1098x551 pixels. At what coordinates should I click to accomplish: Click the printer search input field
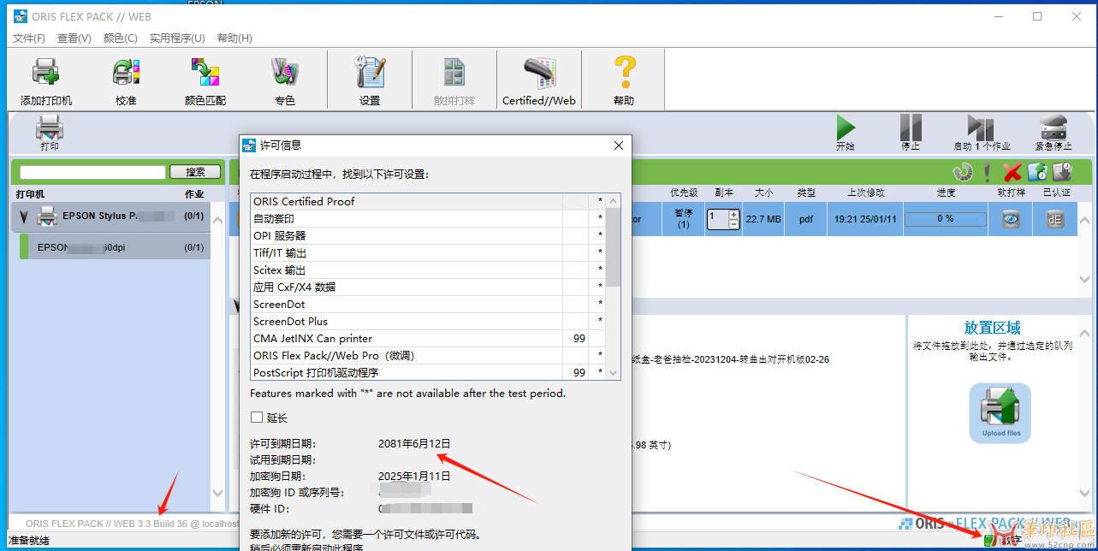point(92,172)
